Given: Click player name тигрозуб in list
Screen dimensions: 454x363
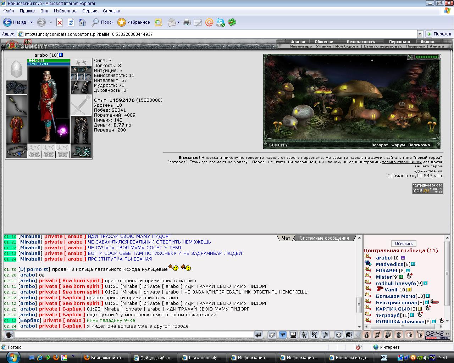Looking at the screenshot, I should (388, 315).
